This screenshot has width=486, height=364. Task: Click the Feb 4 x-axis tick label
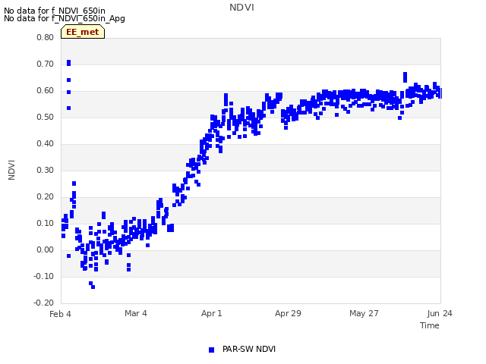(60, 314)
